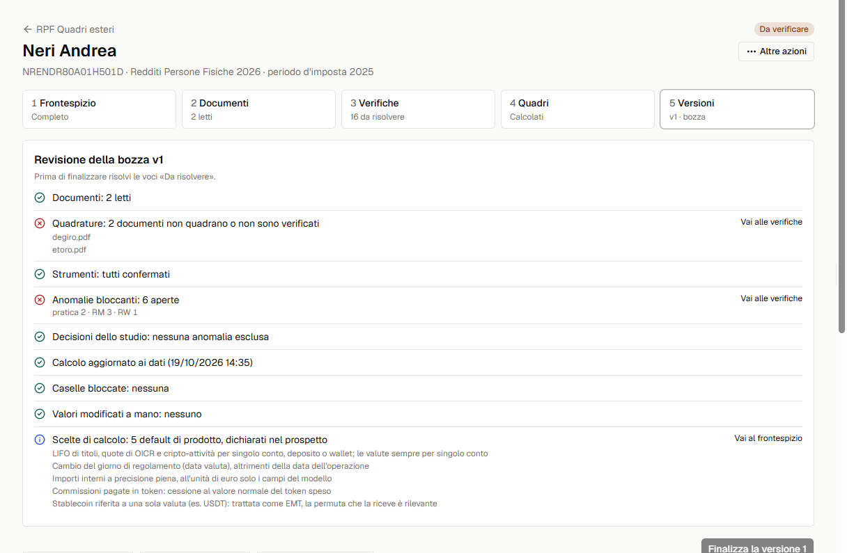Screen dimensions: 847x553
Task: Click the check icon beside Caselle bloccate: nessuna
Action: [40, 388]
